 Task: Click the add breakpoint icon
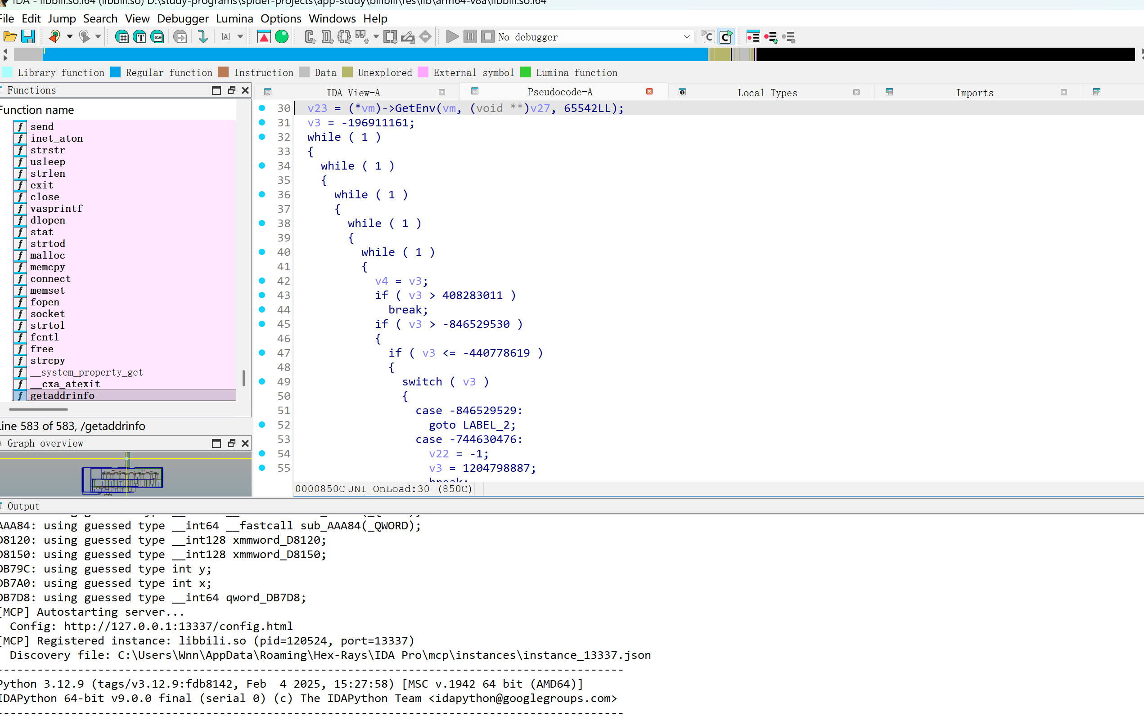771,36
